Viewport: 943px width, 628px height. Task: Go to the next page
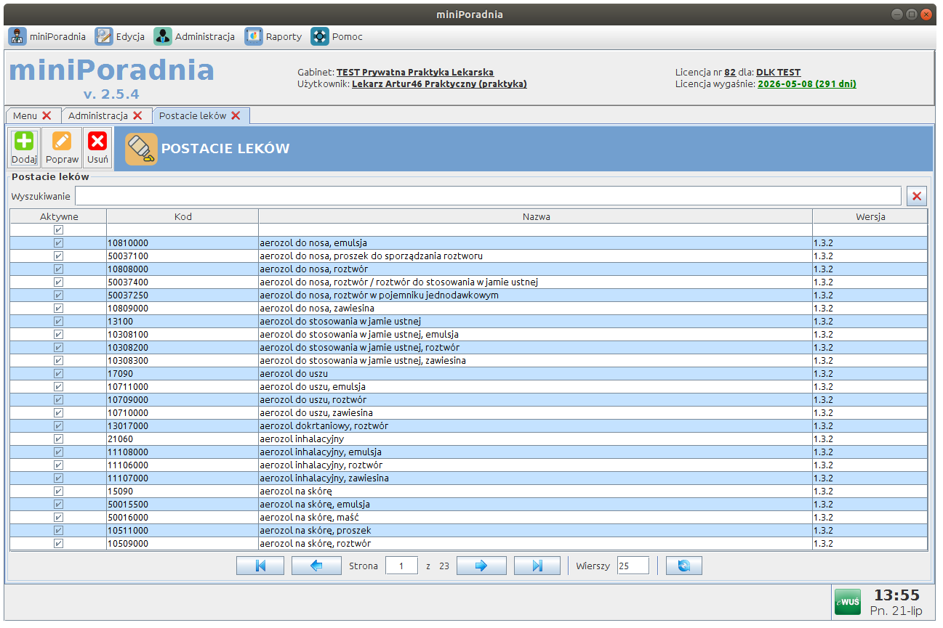[481, 566]
